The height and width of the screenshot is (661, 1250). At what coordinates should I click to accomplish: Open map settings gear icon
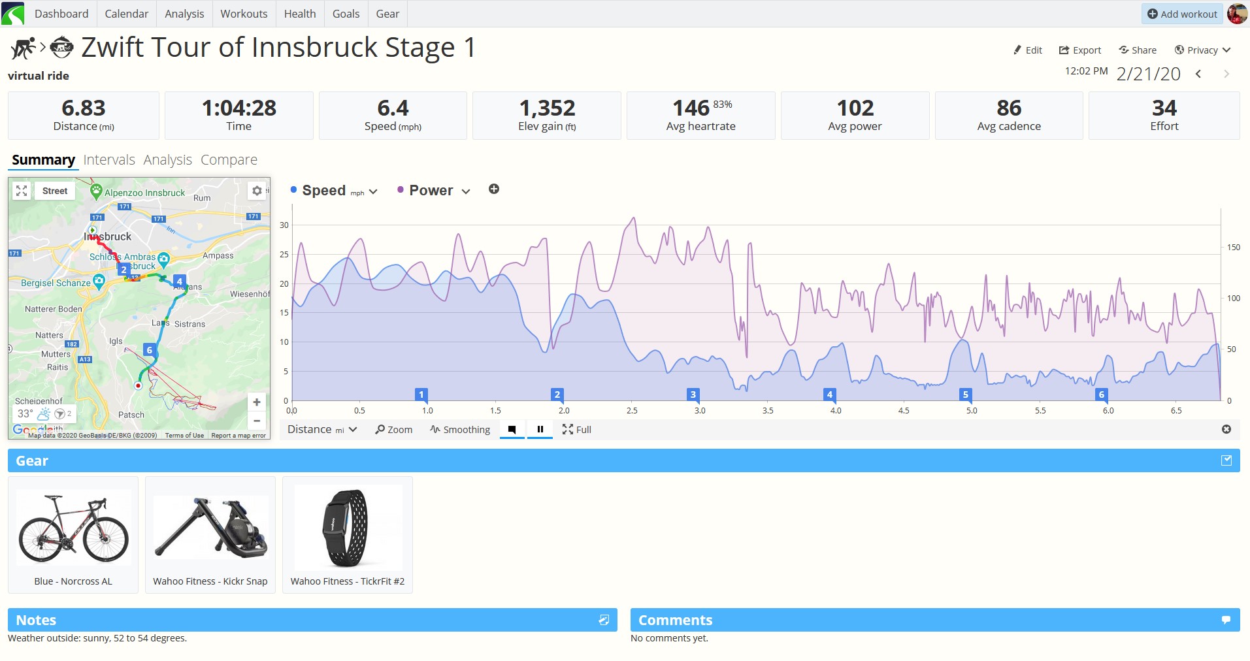tap(257, 191)
